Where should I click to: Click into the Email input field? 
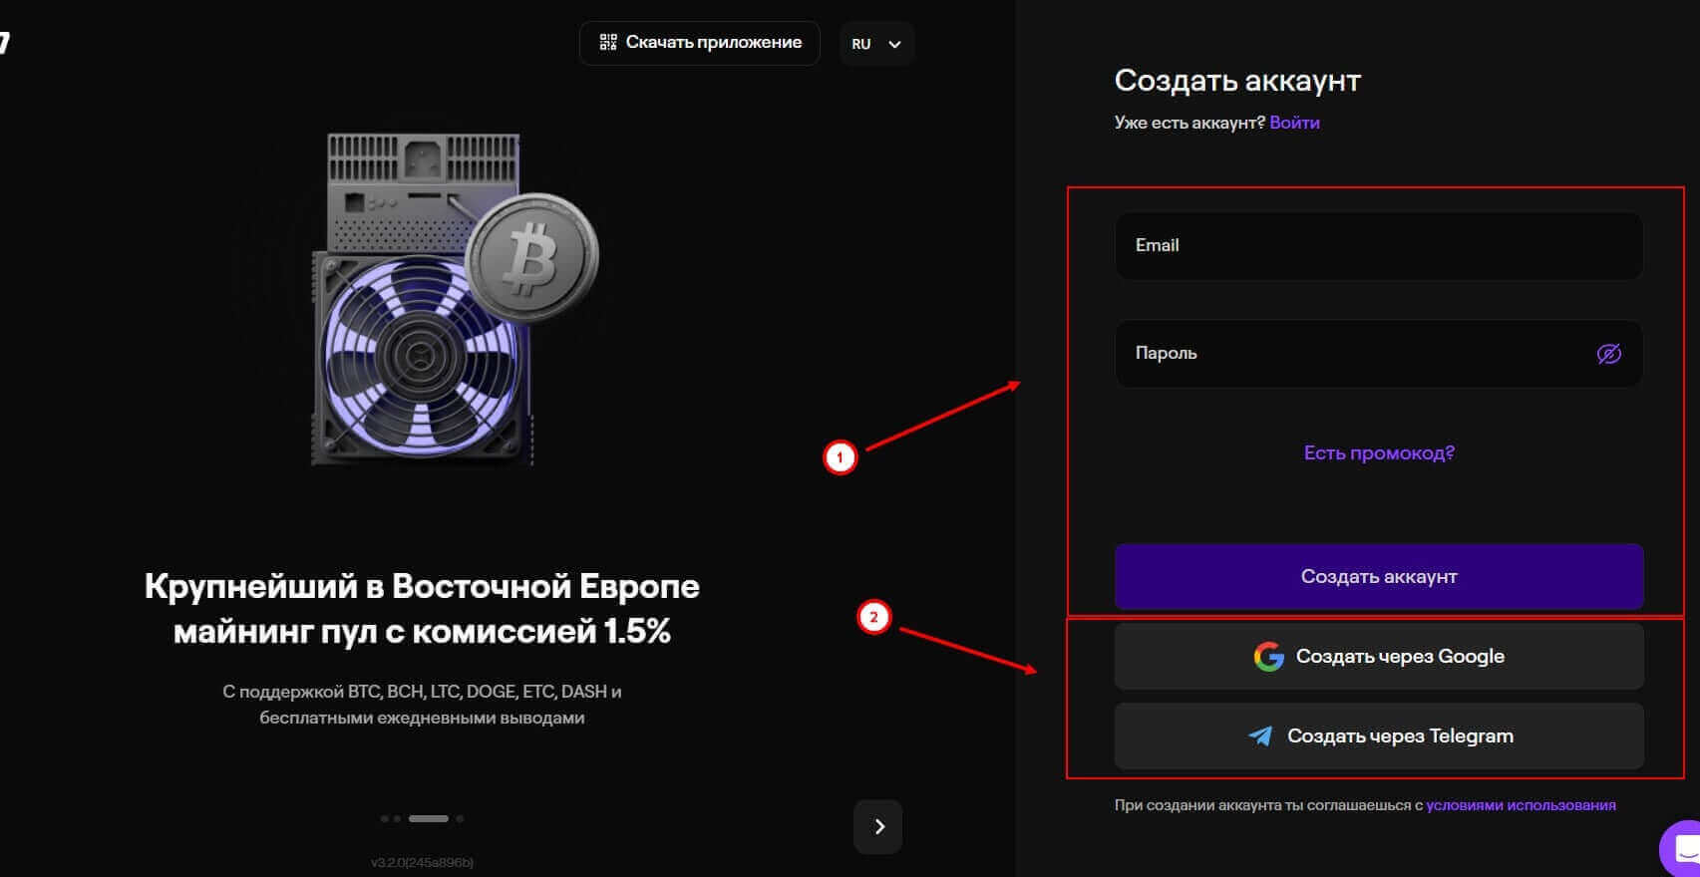(1379, 246)
